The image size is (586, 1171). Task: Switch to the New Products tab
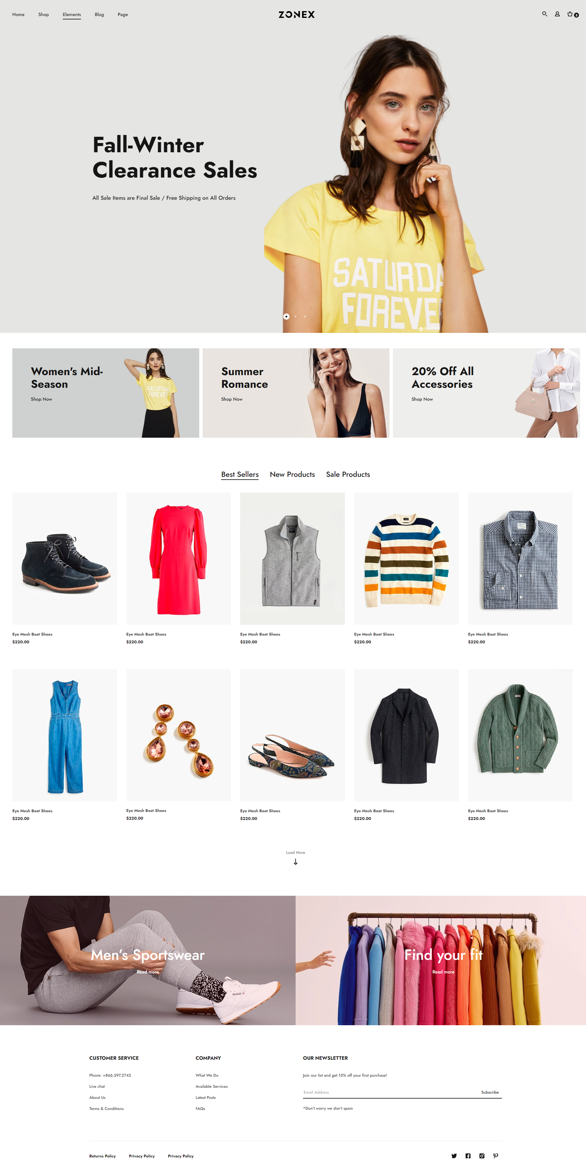(292, 474)
